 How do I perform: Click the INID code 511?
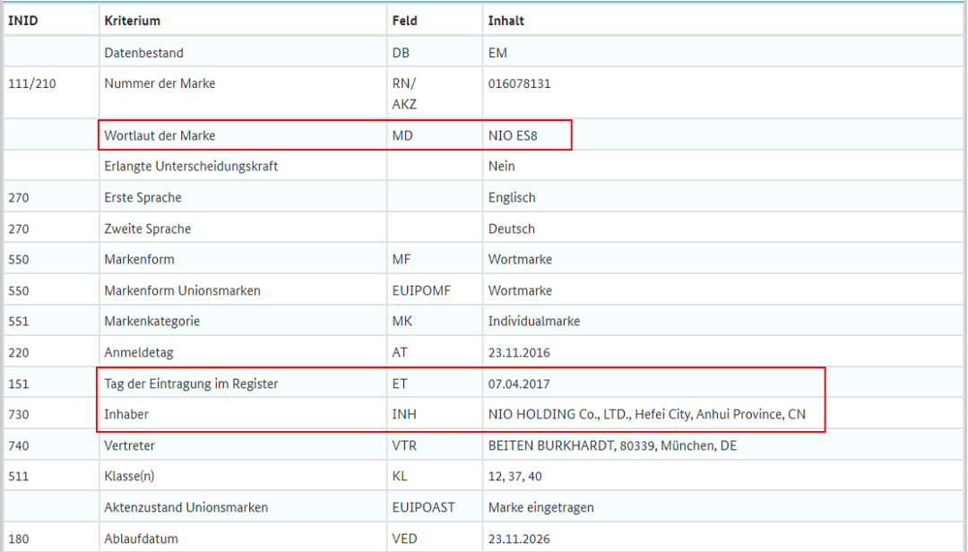pyautogui.click(x=19, y=476)
